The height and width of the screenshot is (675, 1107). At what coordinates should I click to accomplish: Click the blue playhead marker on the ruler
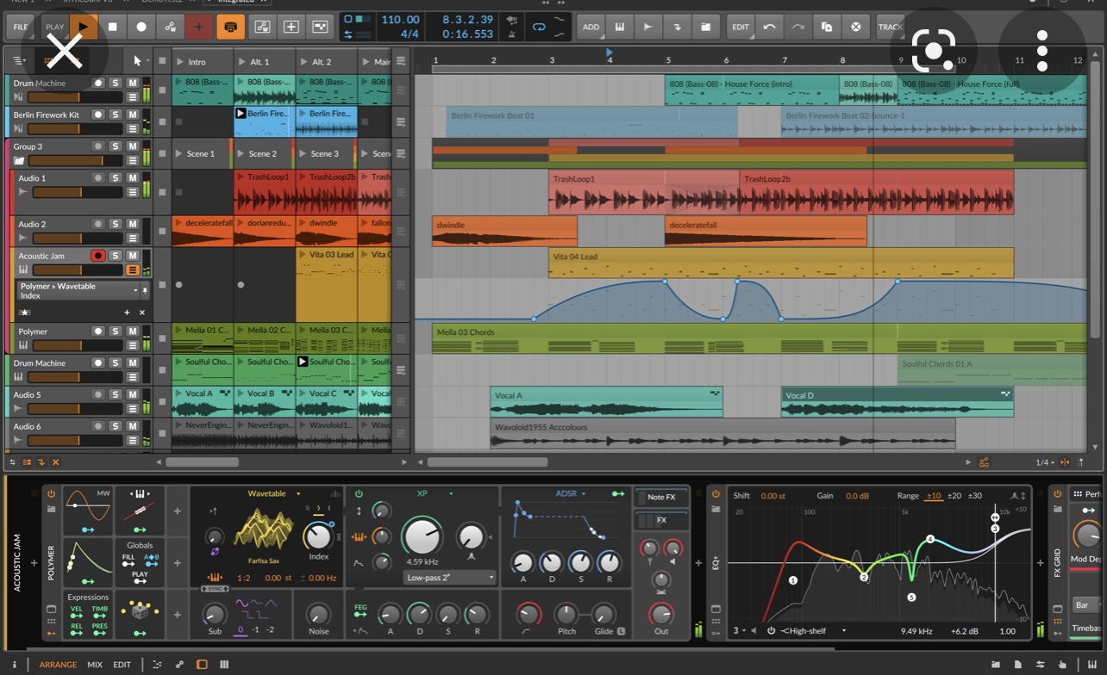tap(610, 53)
